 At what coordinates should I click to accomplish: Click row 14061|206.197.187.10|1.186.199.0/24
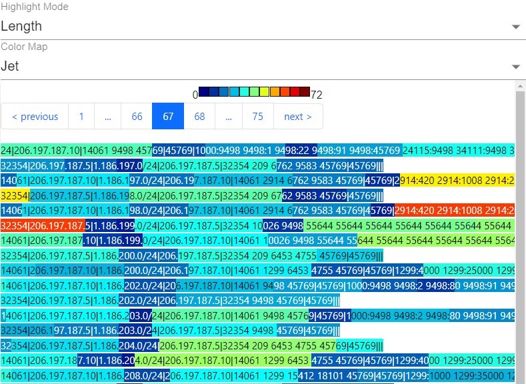coord(257,241)
